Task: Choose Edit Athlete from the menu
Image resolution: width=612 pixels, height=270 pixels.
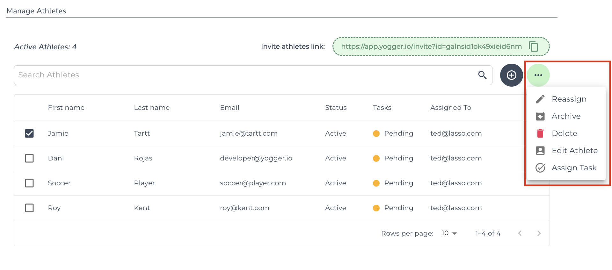Action: click(574, 151)
